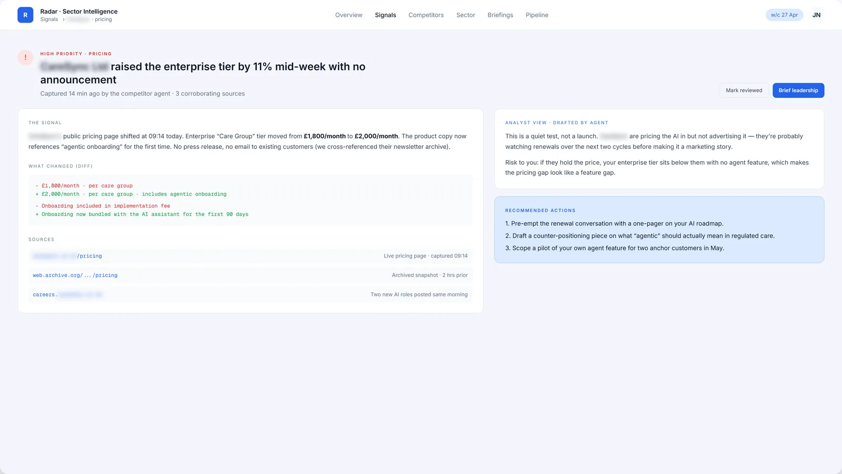
Task: Click the 'Risk to you' analyst paragraph
Action: pos(657,167)
